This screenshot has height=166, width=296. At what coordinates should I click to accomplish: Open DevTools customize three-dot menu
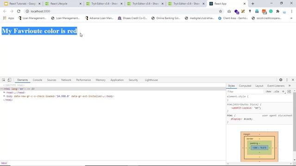tap(287, 80)
